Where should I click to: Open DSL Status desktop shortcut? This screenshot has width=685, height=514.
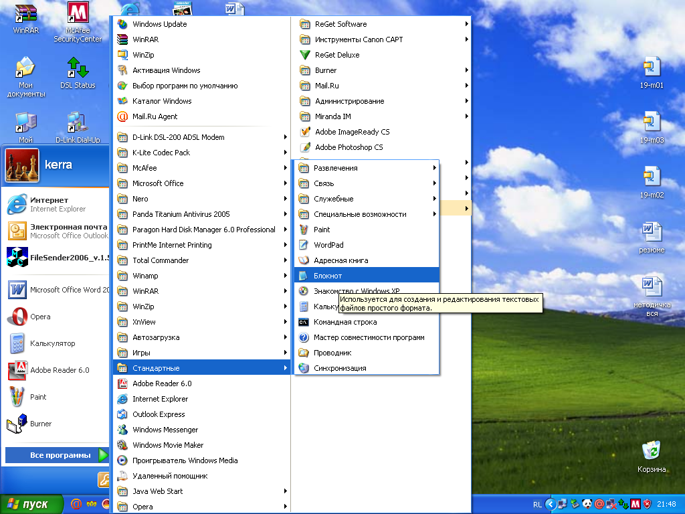78,73
